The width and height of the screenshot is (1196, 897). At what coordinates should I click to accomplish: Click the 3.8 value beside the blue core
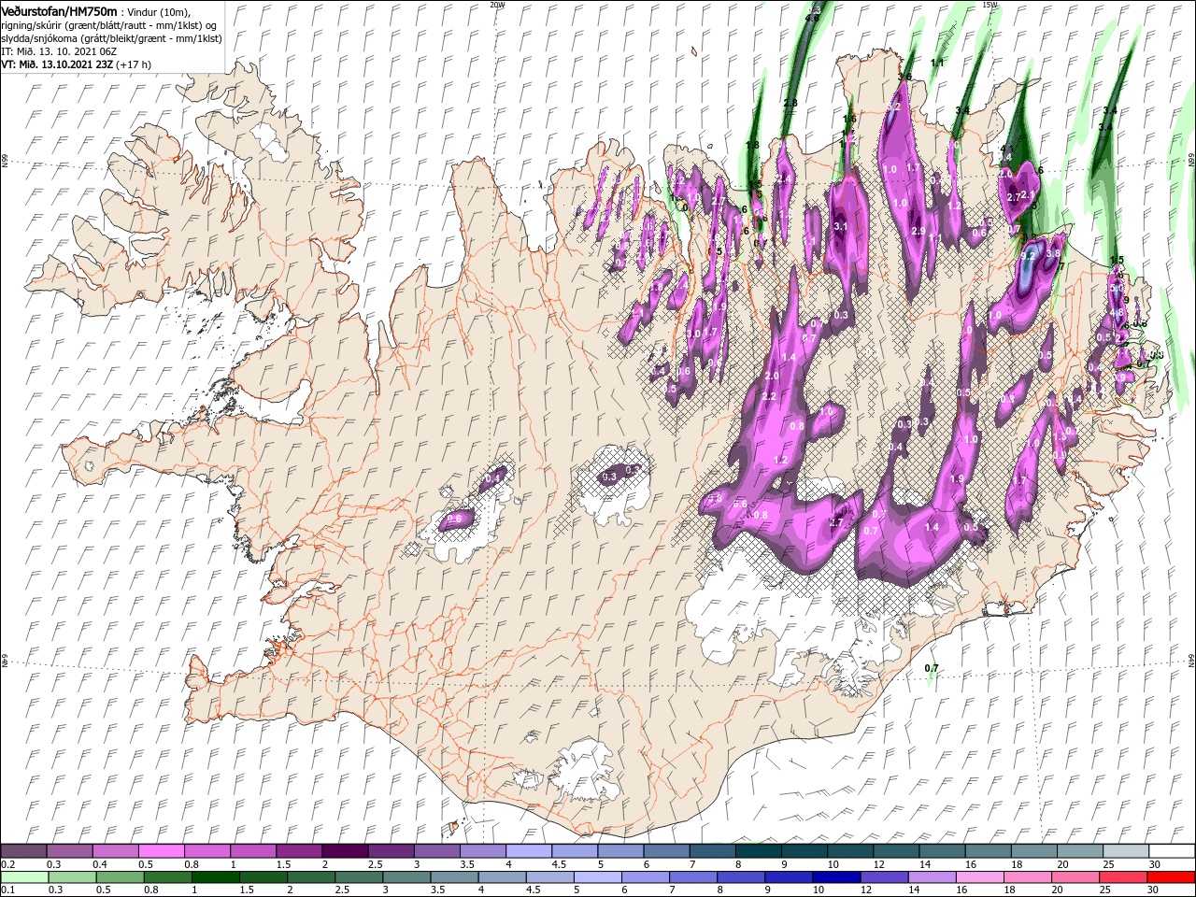[x=1053, y=253]
